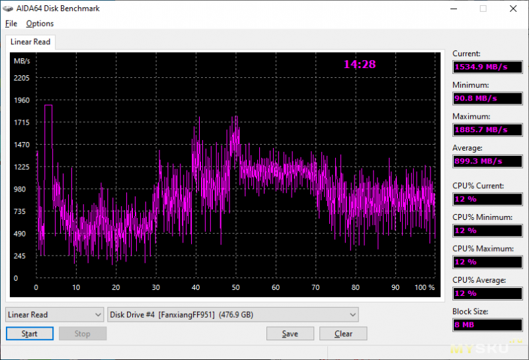Click the elapsed time 14:28 in graph
Image resolution: width=529 pixels, height=360 pixels.
pos(360,64)
